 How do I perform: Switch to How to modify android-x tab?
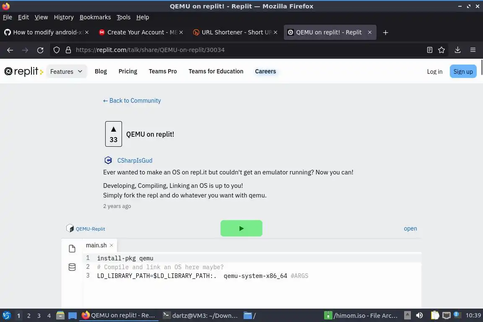pyautogui.click(x=46, y=32)
